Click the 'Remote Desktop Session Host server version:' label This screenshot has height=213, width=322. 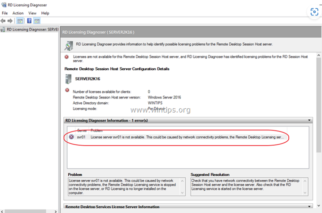(x=107, y=97)
